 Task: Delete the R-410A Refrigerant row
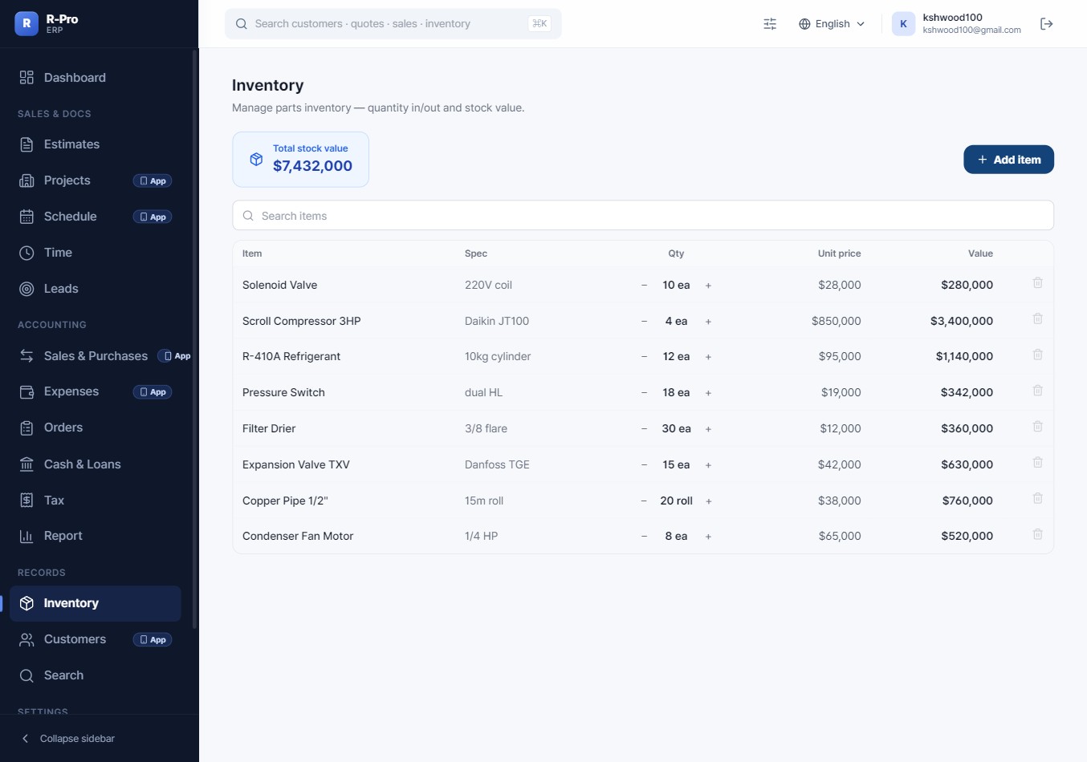pos(1037,355)
